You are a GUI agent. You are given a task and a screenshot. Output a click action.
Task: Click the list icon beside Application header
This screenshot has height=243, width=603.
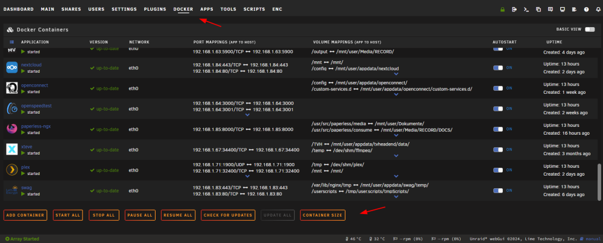(12, 42)
